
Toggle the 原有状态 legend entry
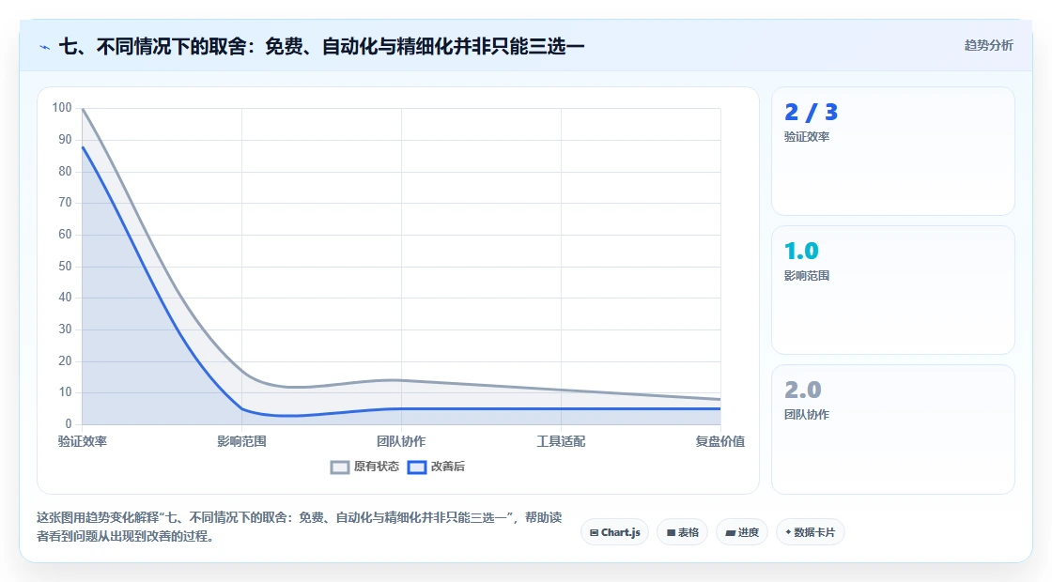tap(365, 467)
